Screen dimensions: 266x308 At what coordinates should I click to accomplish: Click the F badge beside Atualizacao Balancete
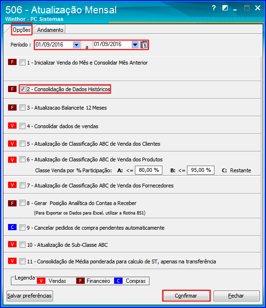coord(12,107)
